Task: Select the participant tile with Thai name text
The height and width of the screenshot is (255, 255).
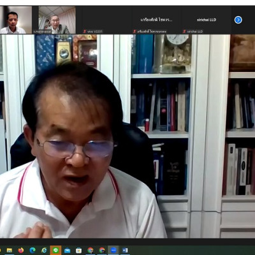Action: click(x=157, y=20)
